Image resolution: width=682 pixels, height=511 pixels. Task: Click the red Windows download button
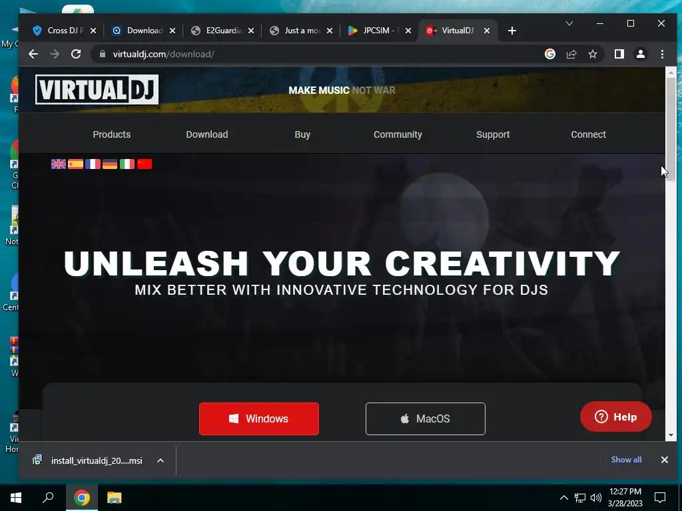(259, 419)
